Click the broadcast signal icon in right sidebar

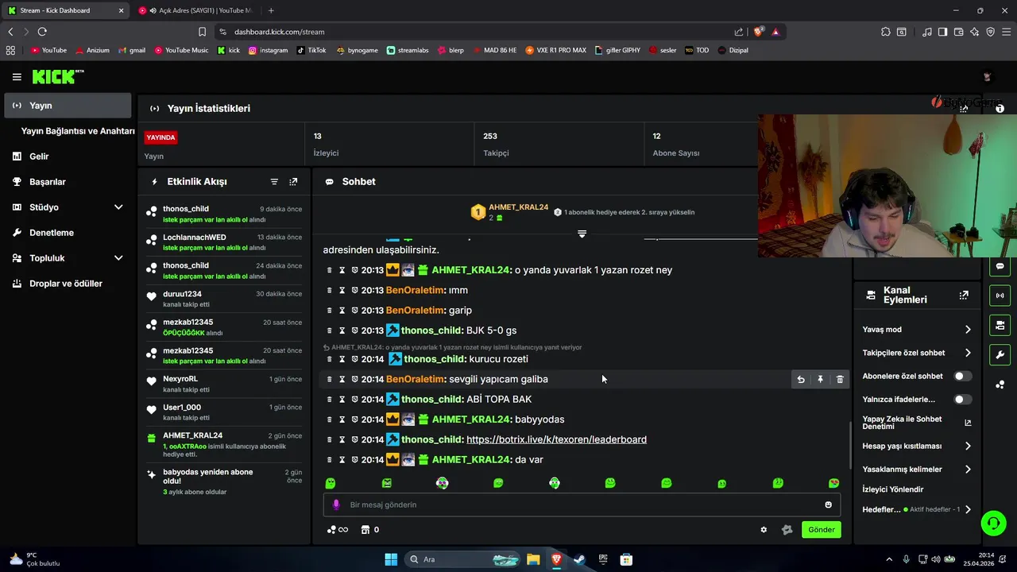[1000, 296]
